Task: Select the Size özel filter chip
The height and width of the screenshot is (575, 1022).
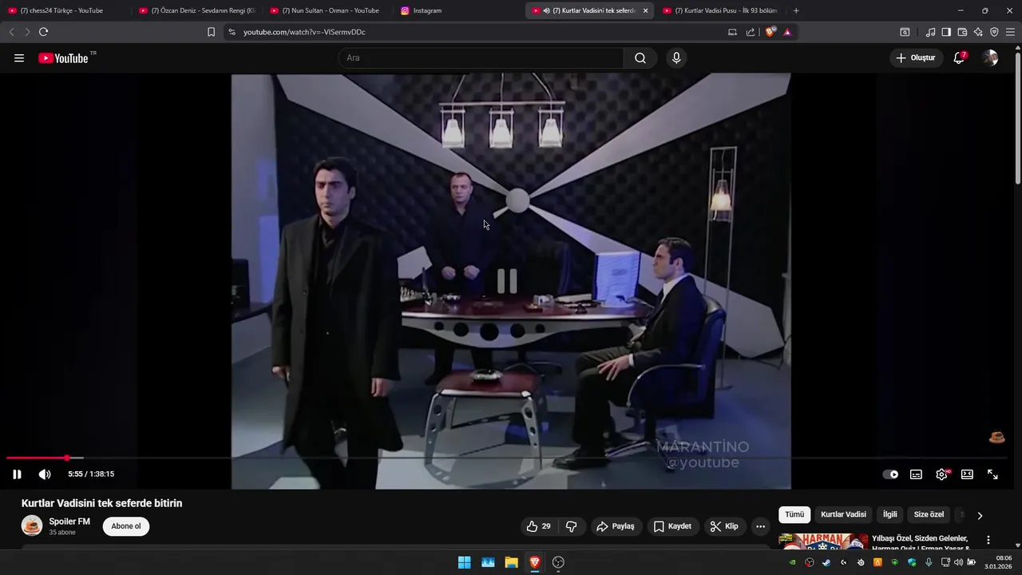Action: pos(929,515)
